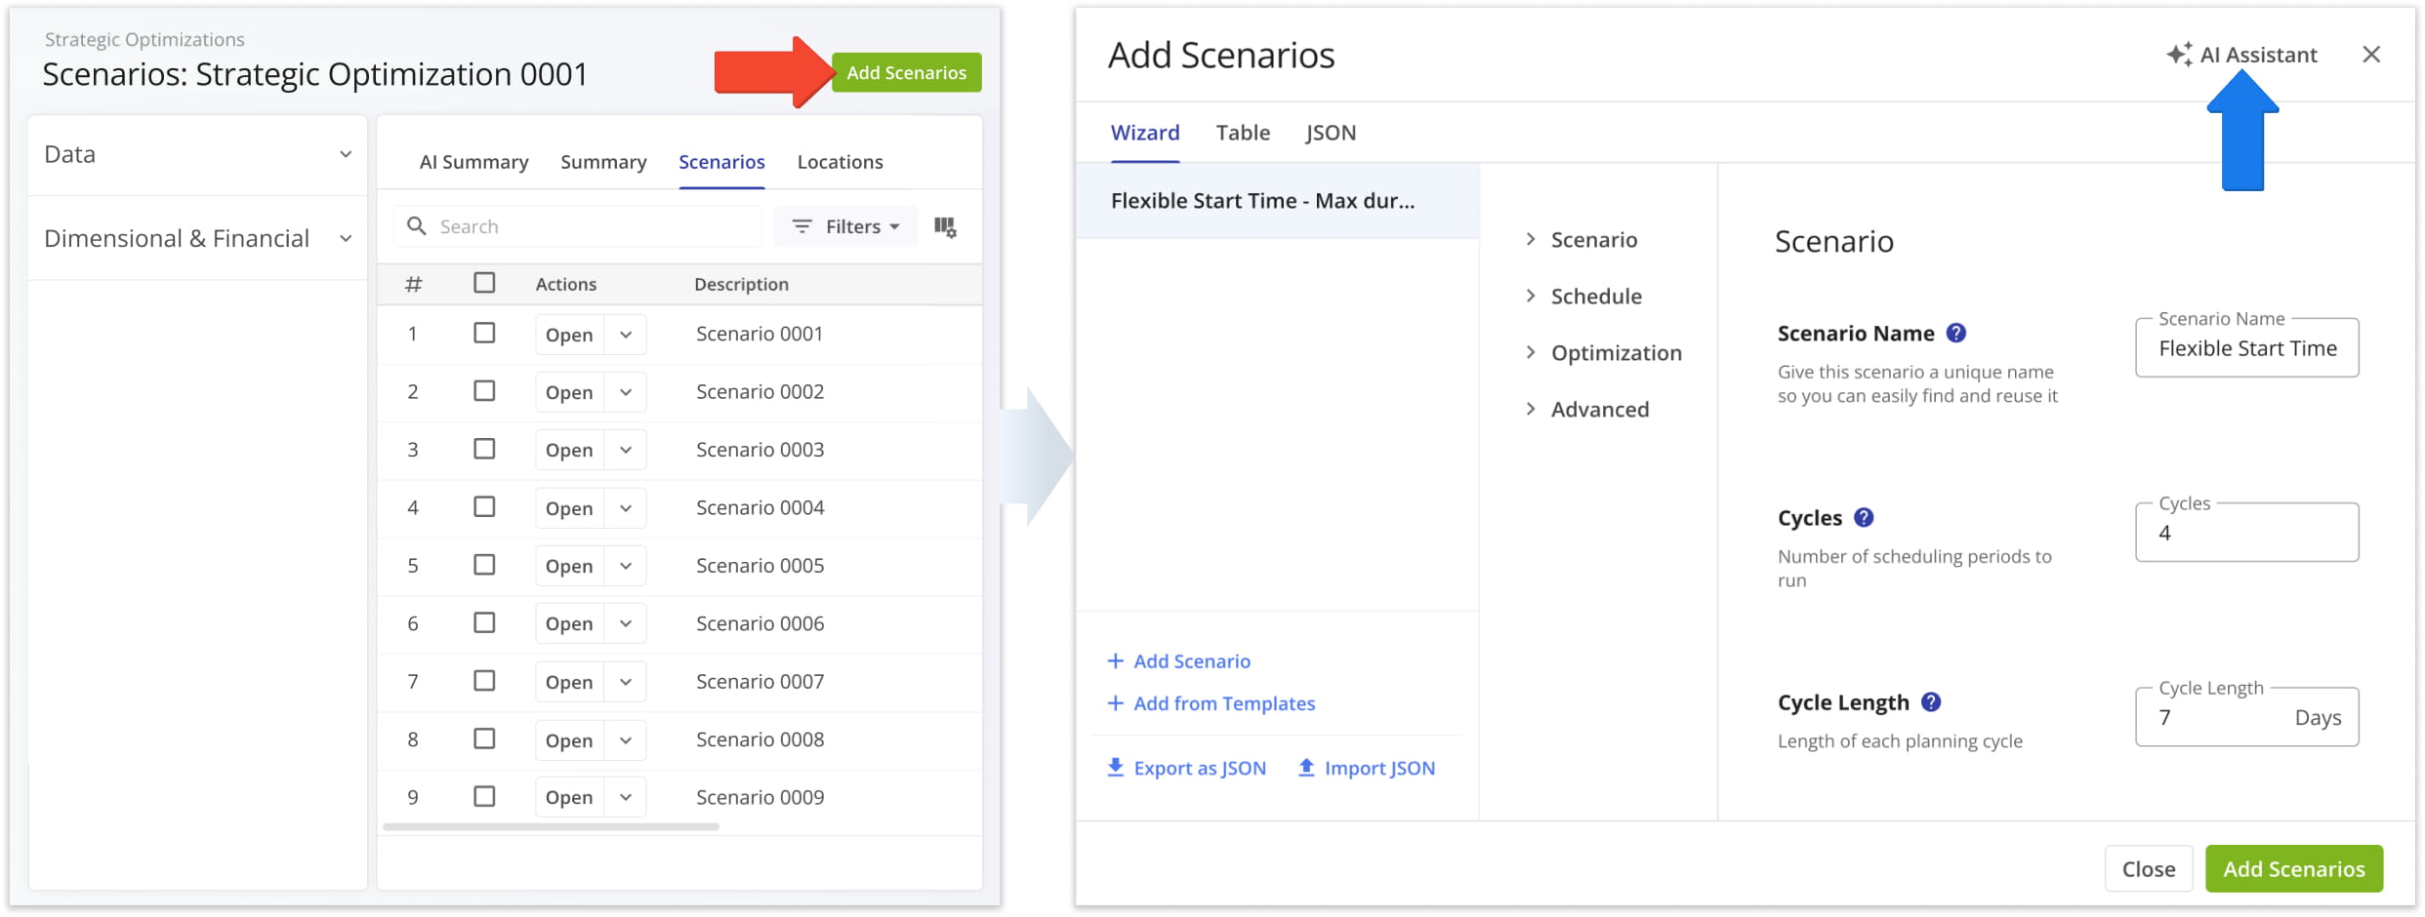Click the AI Assistant sparkle icon
This screenshot has height=917, width=2425.
point(2179,55)
